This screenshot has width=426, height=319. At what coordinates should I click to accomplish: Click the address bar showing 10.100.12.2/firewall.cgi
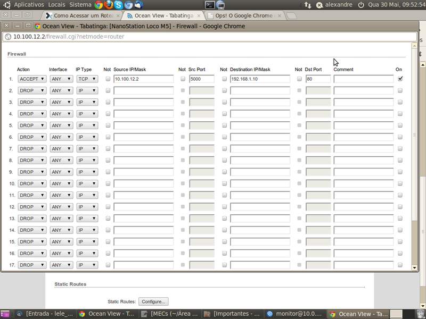point(209,37)
